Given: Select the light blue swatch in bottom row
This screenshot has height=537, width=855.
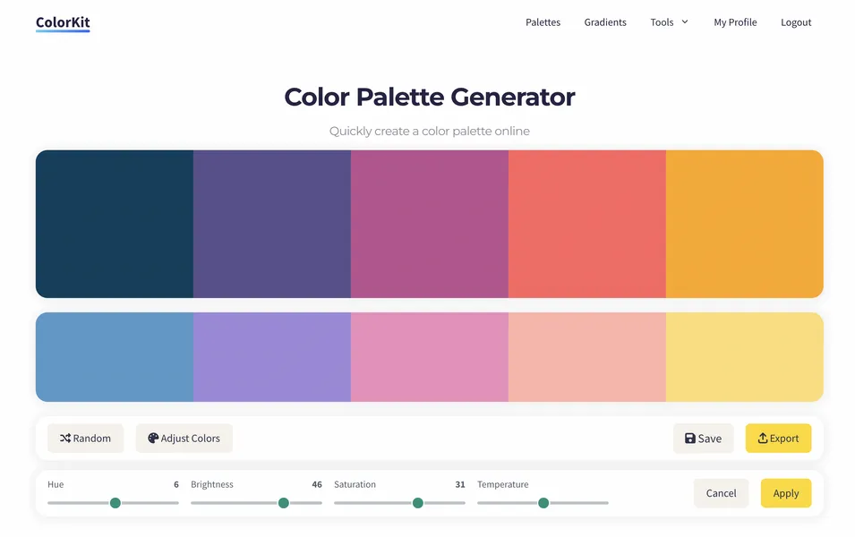Looking at the screenshot, I should point(114,356).
